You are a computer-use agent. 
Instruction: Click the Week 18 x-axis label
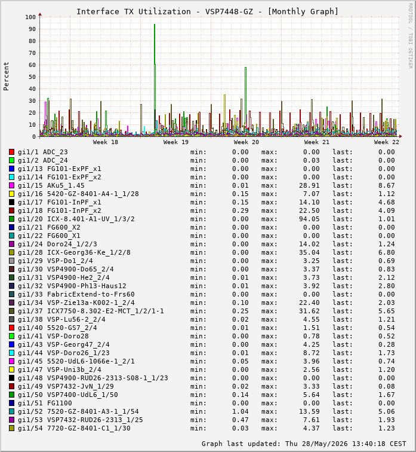(x=105, y=142)
